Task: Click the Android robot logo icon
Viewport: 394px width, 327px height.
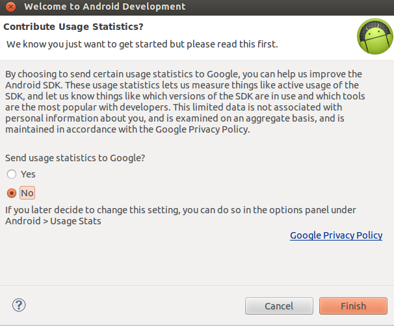Action: (x=374, y=36)
